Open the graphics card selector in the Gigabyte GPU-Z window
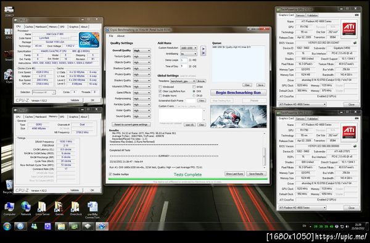This screenshot has height=243, width=370. click(x=303, y=104)
